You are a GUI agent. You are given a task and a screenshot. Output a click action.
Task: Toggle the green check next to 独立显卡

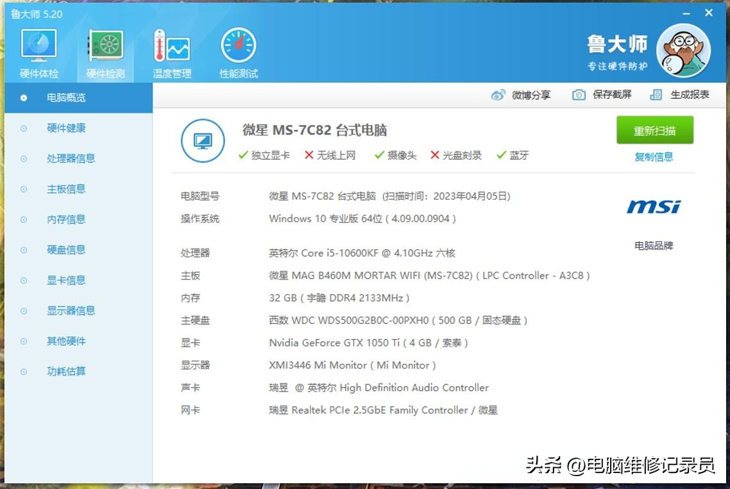[x=243, y=155]
